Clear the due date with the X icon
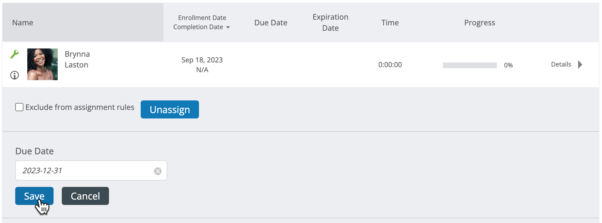 coord(158,171)
